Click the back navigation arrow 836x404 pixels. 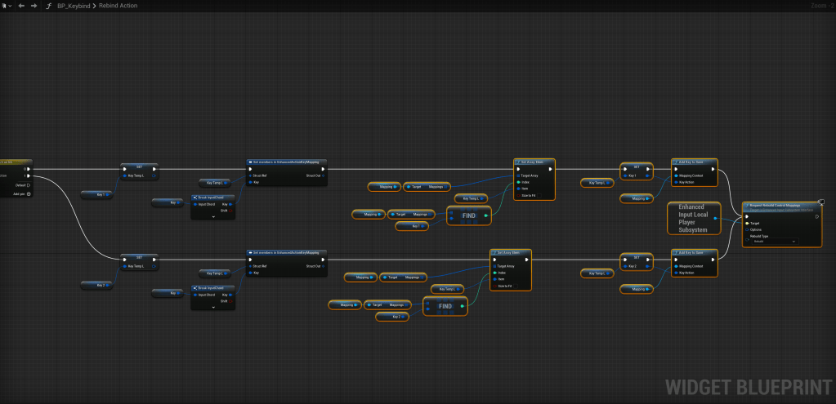click(x=21, y=6)
